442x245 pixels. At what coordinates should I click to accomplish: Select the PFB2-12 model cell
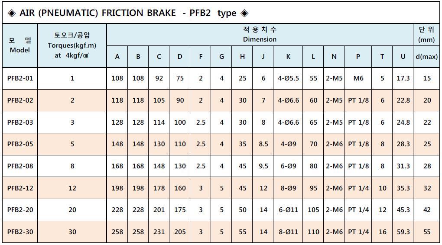point(20,188)
